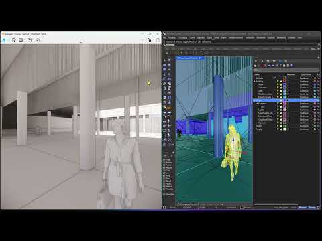Open color swatch of People layer

(x=284, y=129)
